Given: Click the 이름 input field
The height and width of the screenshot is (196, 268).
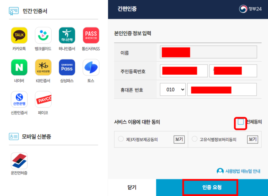Looking at the screenshot, I should [209, 52].
